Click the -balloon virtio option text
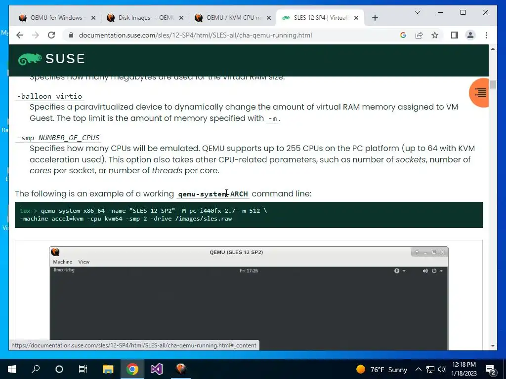 pyautogui.click(x=49, y=96)
